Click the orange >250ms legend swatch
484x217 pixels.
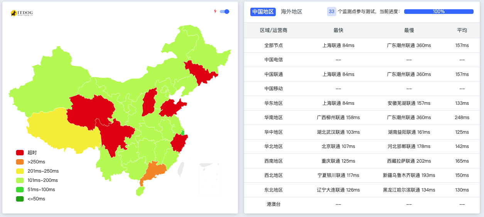(20, 162)
